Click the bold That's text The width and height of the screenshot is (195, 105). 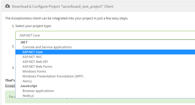click(x=10, y=80)
